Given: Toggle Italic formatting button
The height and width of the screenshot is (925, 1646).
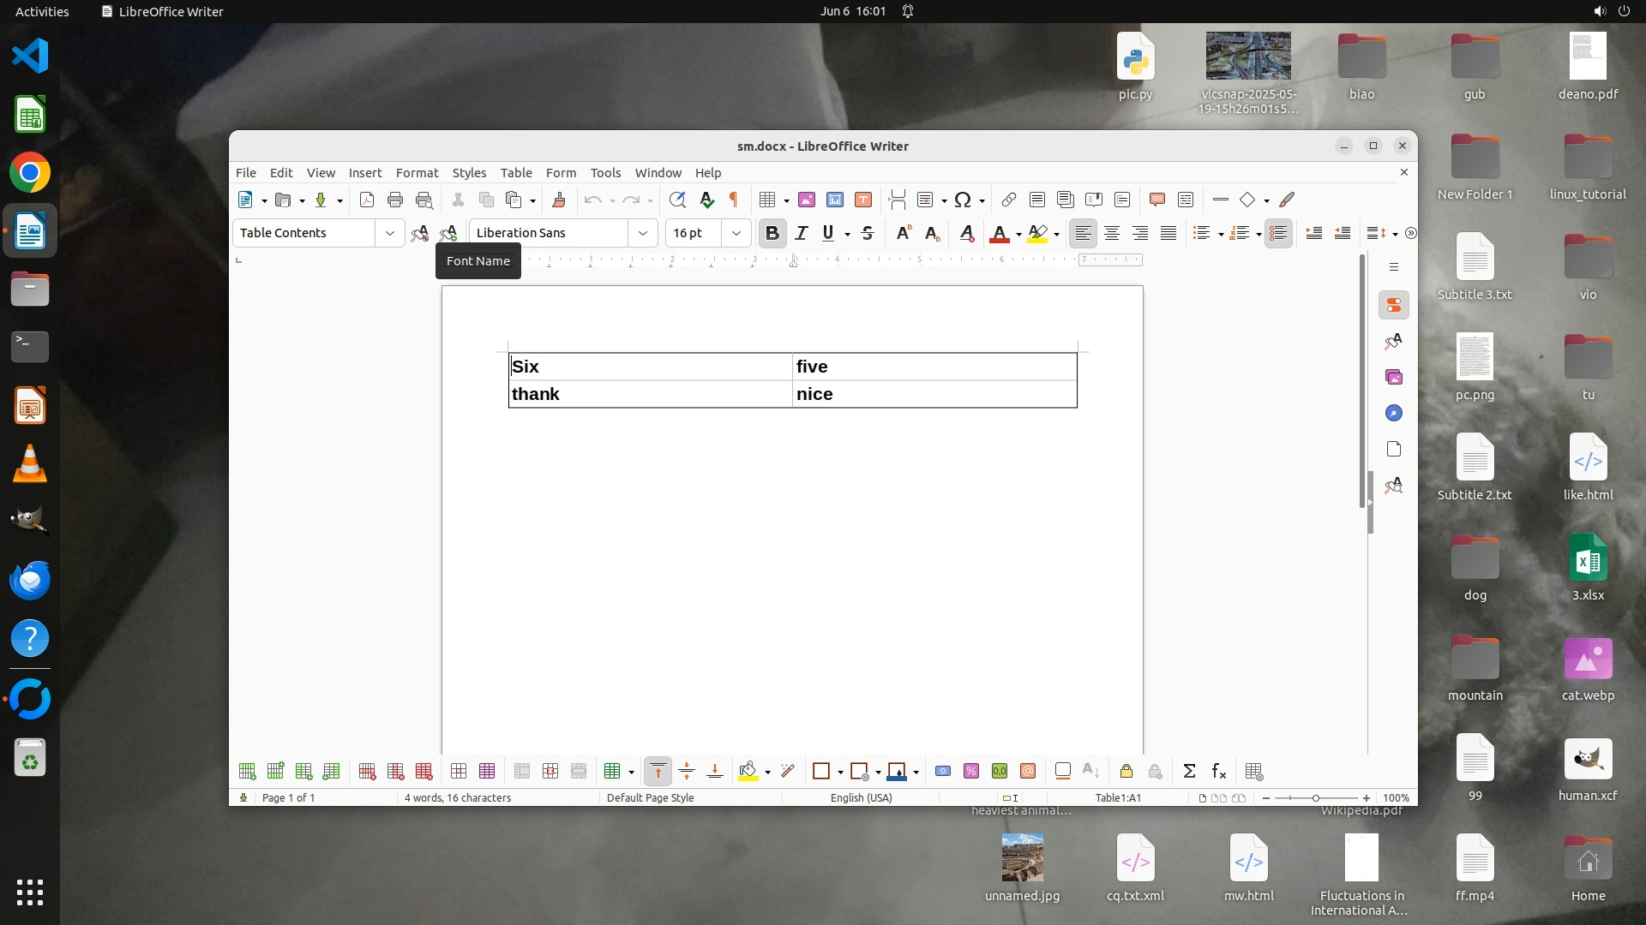Looking at the screenshot, I should click(801, 233).
